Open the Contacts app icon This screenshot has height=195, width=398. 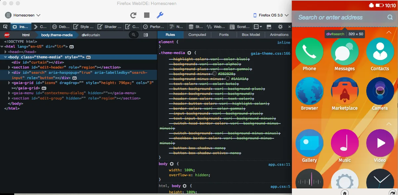380,51
